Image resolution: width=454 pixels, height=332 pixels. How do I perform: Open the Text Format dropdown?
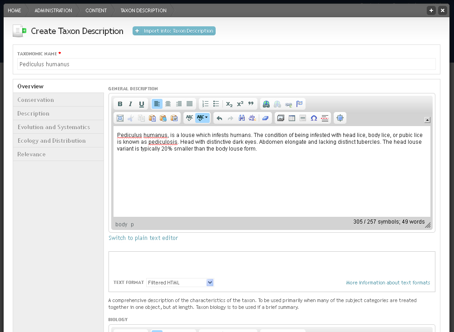pyautogui.click(x=180, y=283)
